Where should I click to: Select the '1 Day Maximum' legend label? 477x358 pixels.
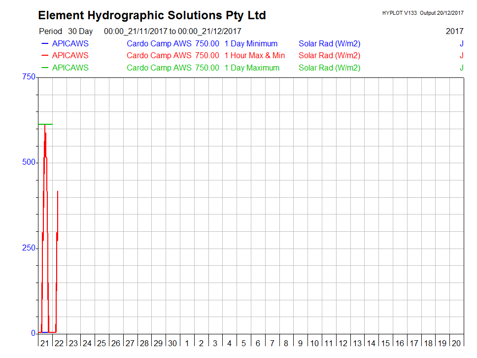click(252, 68)
